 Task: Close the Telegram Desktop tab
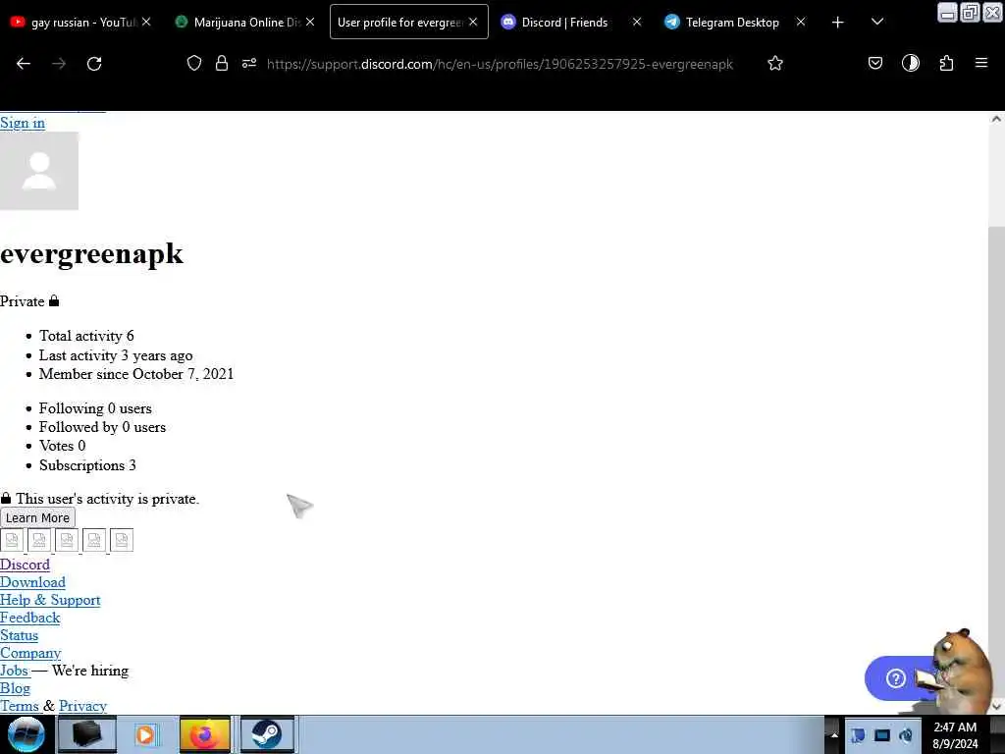(801, 22)
